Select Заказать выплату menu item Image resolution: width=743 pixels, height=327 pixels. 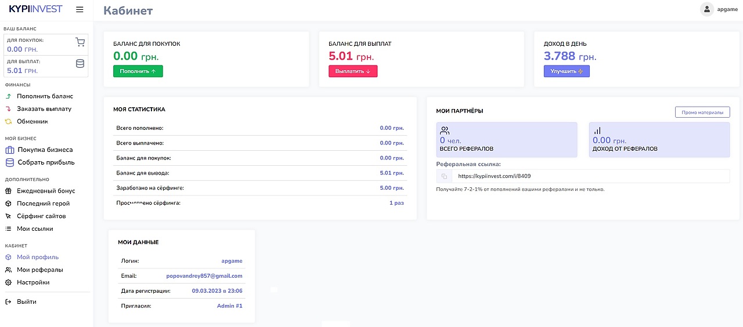coord(44,109)
